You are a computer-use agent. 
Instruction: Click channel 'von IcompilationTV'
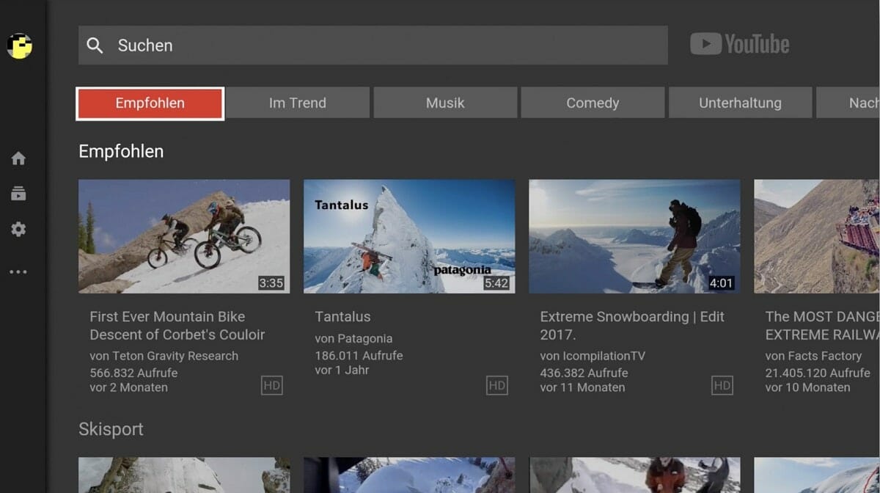tap(593, 356)
